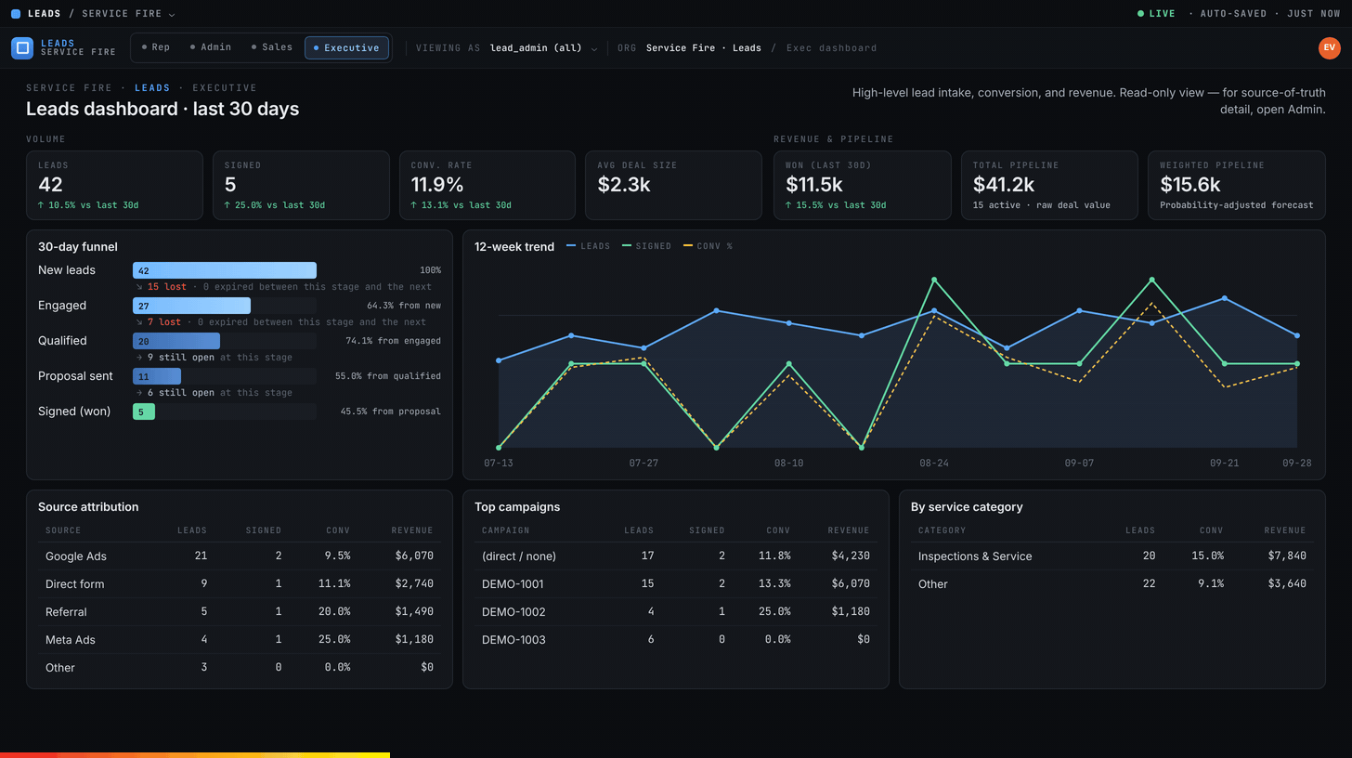Sort source table by REVENUE column
The width and height of the screenshot is (1352, 758).
point(412,530)
